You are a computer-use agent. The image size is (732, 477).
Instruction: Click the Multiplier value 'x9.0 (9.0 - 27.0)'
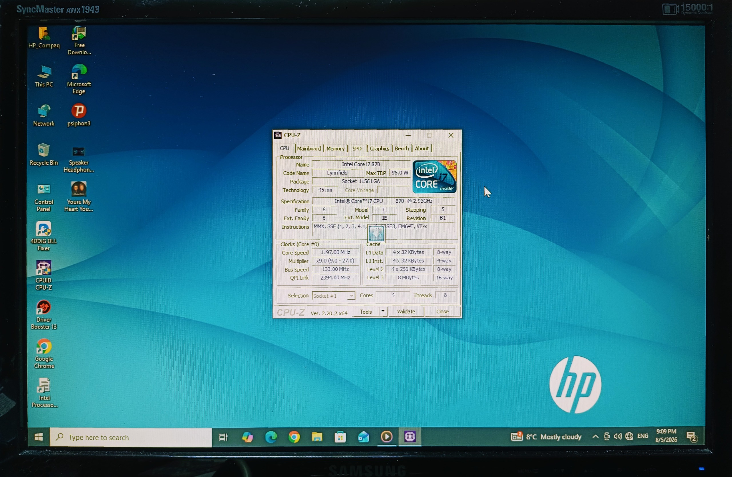point(335,260)
